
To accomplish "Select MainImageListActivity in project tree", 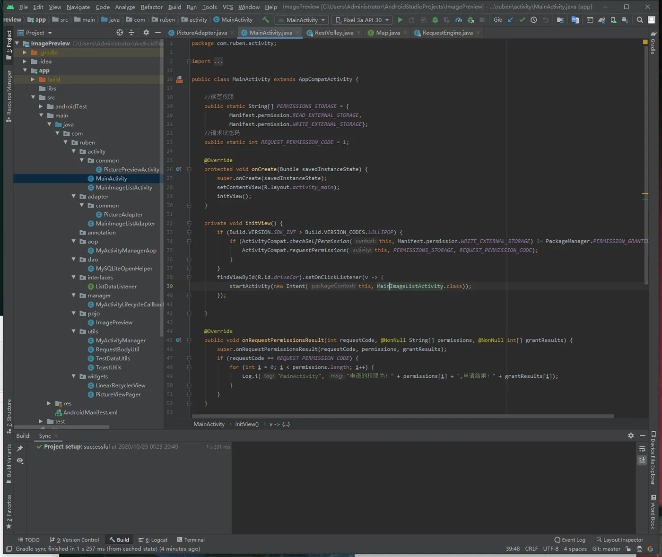I will click(x=124, y=188).
